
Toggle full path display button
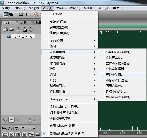point(38,134)
